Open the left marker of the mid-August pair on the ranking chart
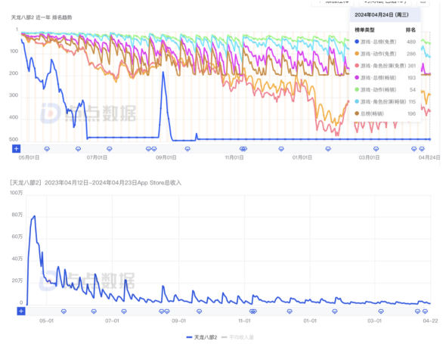This screenshot has width=446, height=344. click(148, 149)
